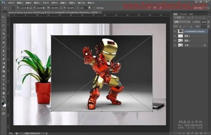211x135 pixels.
Task: Open the status bar info arrow
Action: 47,134
